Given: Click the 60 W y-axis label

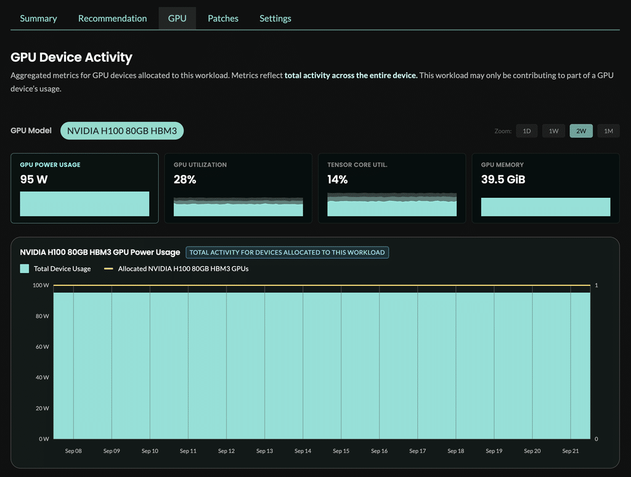Looking at the screenshot, I should 43,346.
